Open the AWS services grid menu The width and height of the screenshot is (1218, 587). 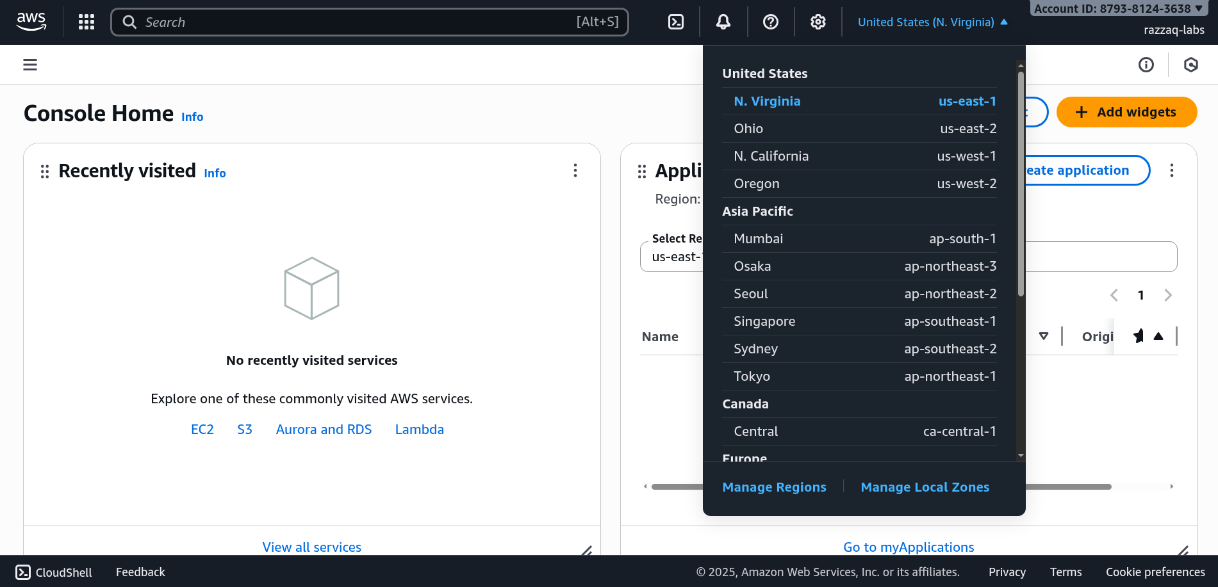point(86,22)
